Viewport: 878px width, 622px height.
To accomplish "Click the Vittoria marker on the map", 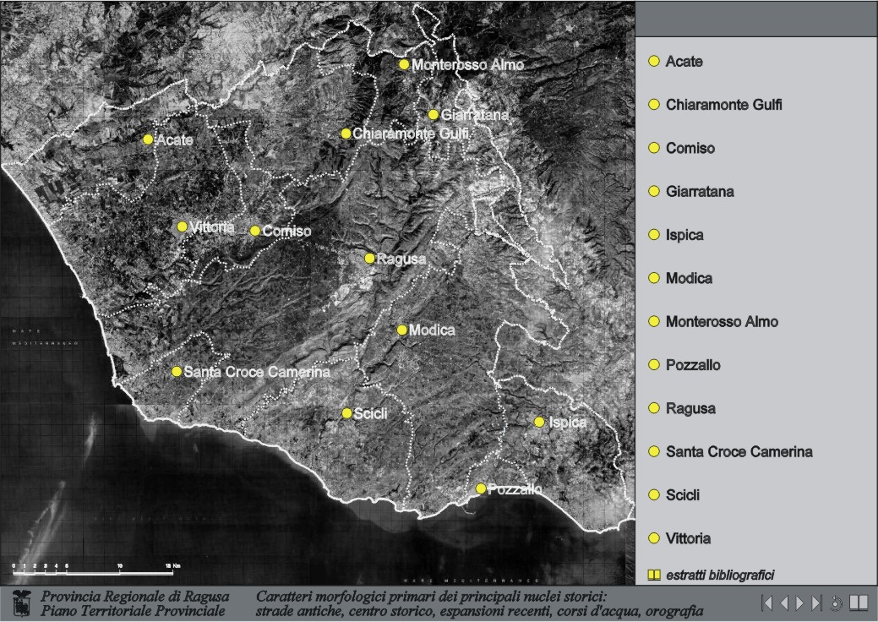I will tap(182, 226).
